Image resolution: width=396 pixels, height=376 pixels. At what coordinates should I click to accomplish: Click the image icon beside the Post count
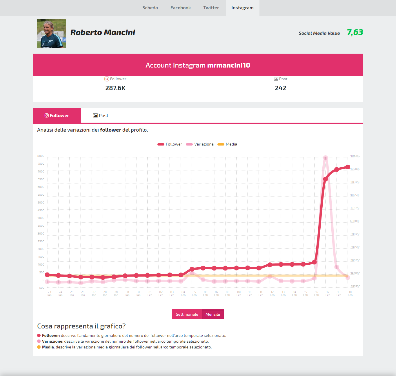pyautogui.click(x=276, y=79)
